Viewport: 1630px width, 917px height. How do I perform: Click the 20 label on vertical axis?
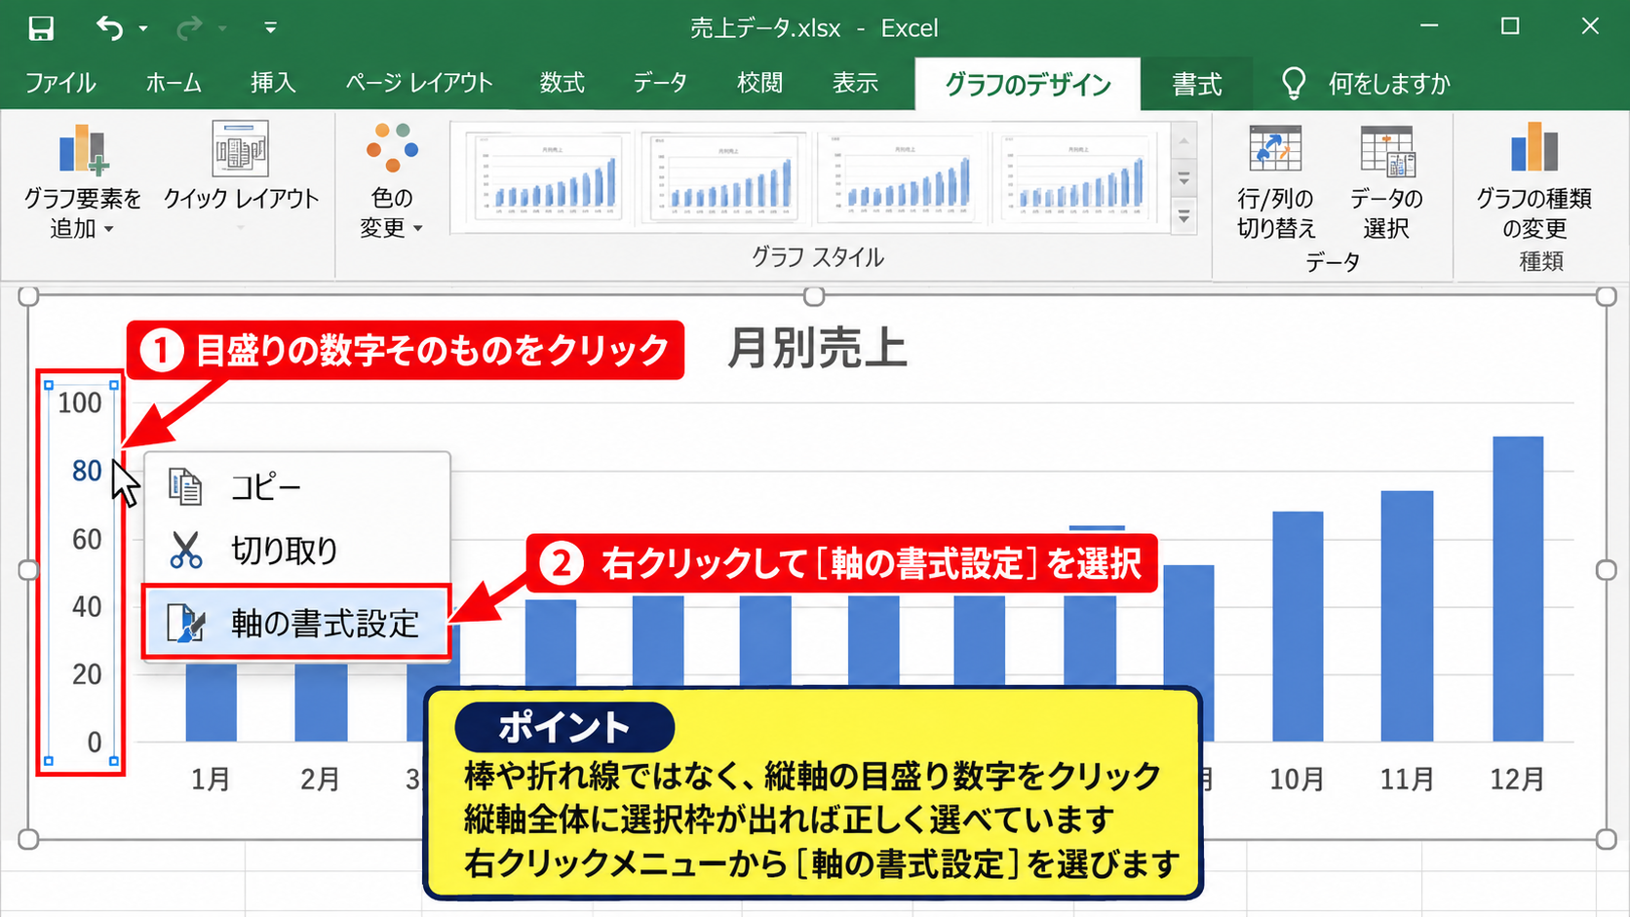coord(87,673)
